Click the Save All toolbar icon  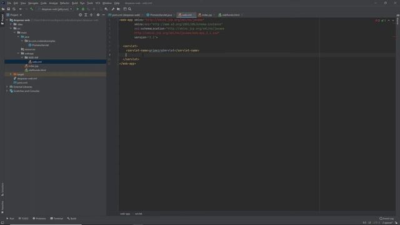pos(8,9)
